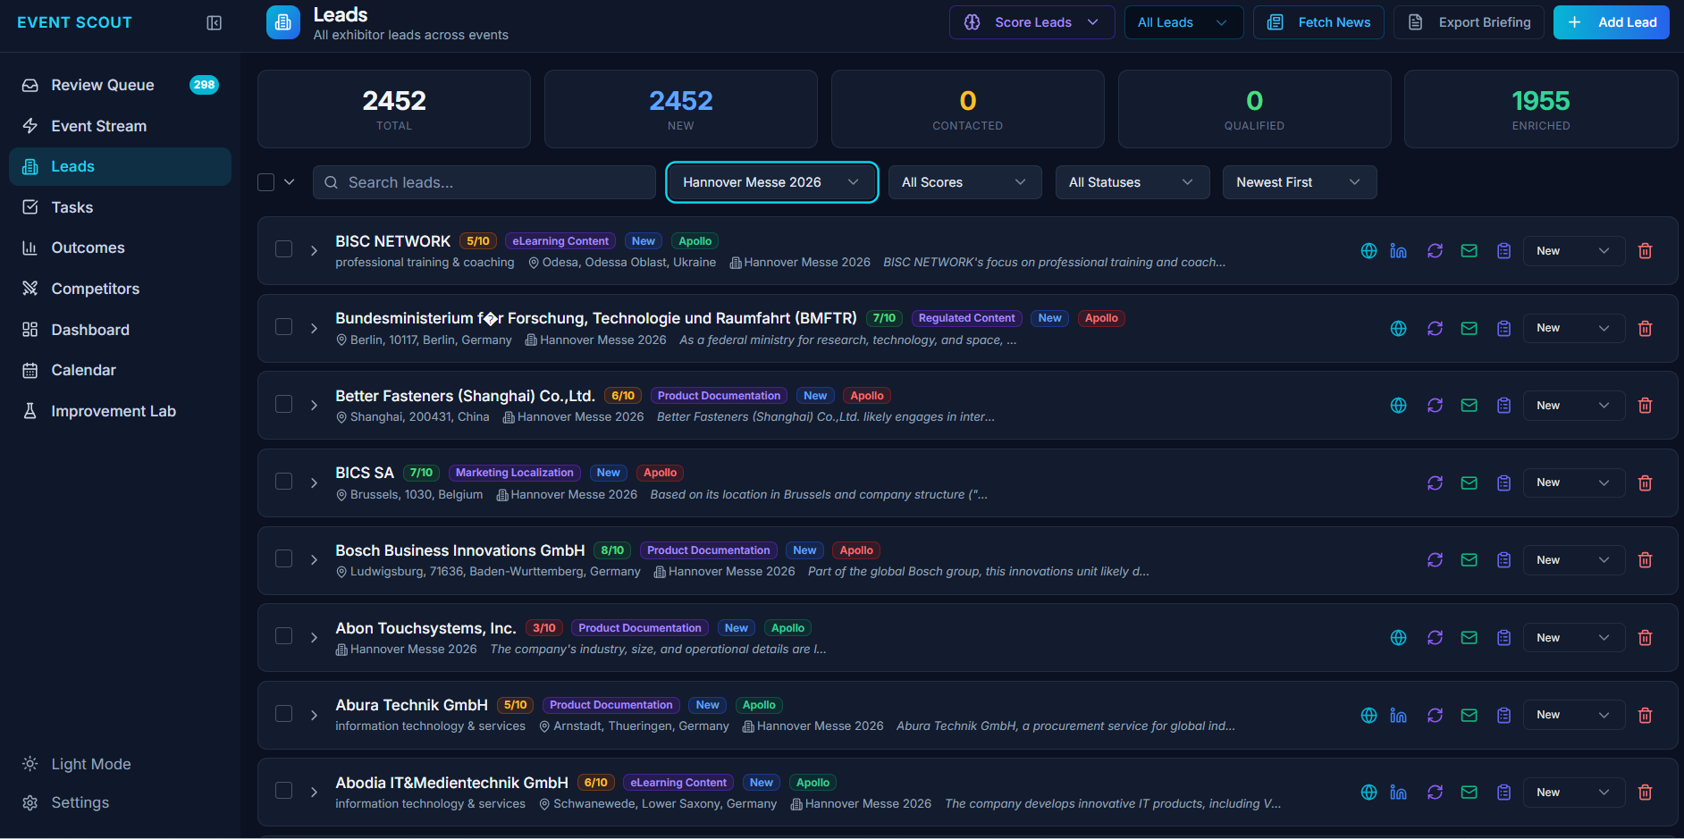The width and height of the screenshot is (1684, 839).
Task: Focus the Search leads field
Action: (484, 182)
